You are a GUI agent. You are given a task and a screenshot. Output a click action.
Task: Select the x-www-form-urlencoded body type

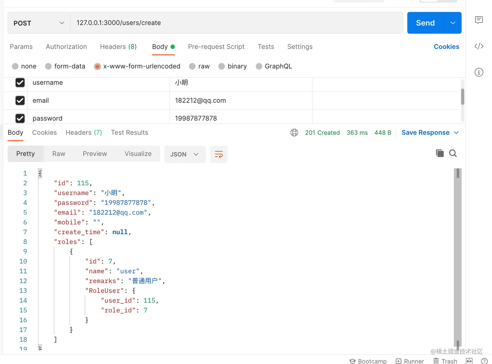point(97,66)
